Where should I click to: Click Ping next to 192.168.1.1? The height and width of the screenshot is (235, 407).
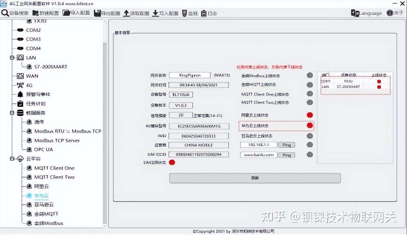pyautogui.click(x=286, y=145)
